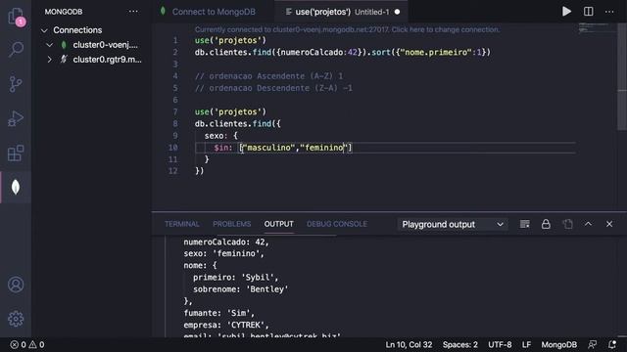Click the sexo: 'feminino' output line

coord(224,253)
